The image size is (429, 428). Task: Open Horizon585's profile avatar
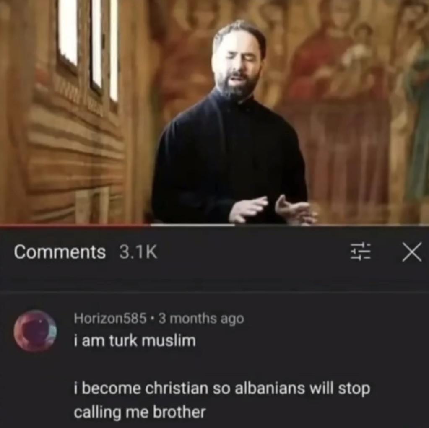35,331
